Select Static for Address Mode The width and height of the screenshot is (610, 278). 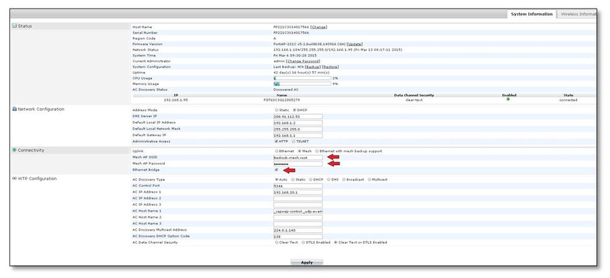tap(277, 110)
